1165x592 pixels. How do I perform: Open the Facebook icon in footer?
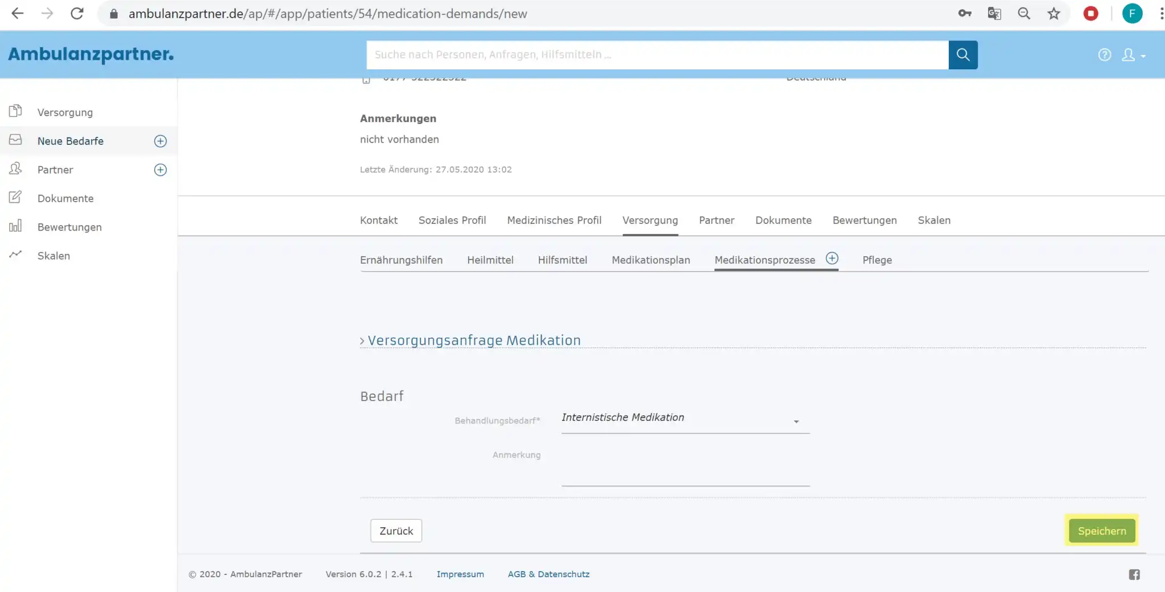point(1134,574)
